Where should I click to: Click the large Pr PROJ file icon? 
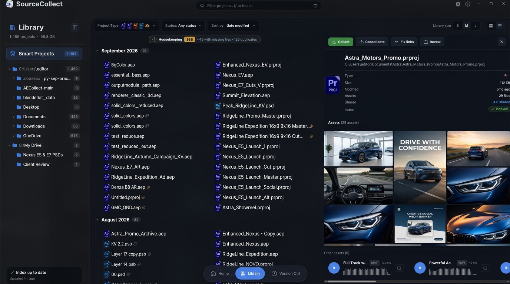(332, 85)
